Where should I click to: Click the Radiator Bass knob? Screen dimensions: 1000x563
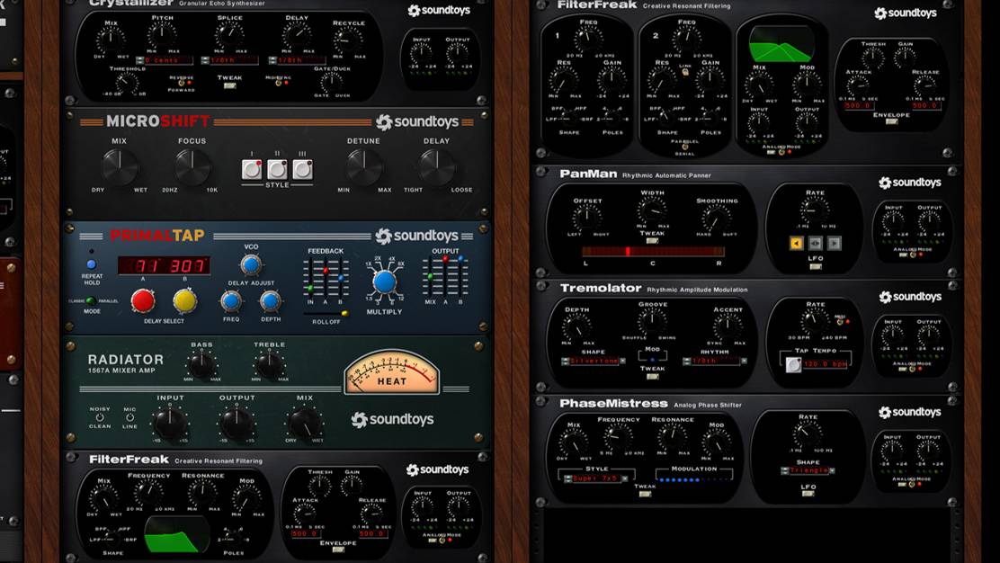201,365
